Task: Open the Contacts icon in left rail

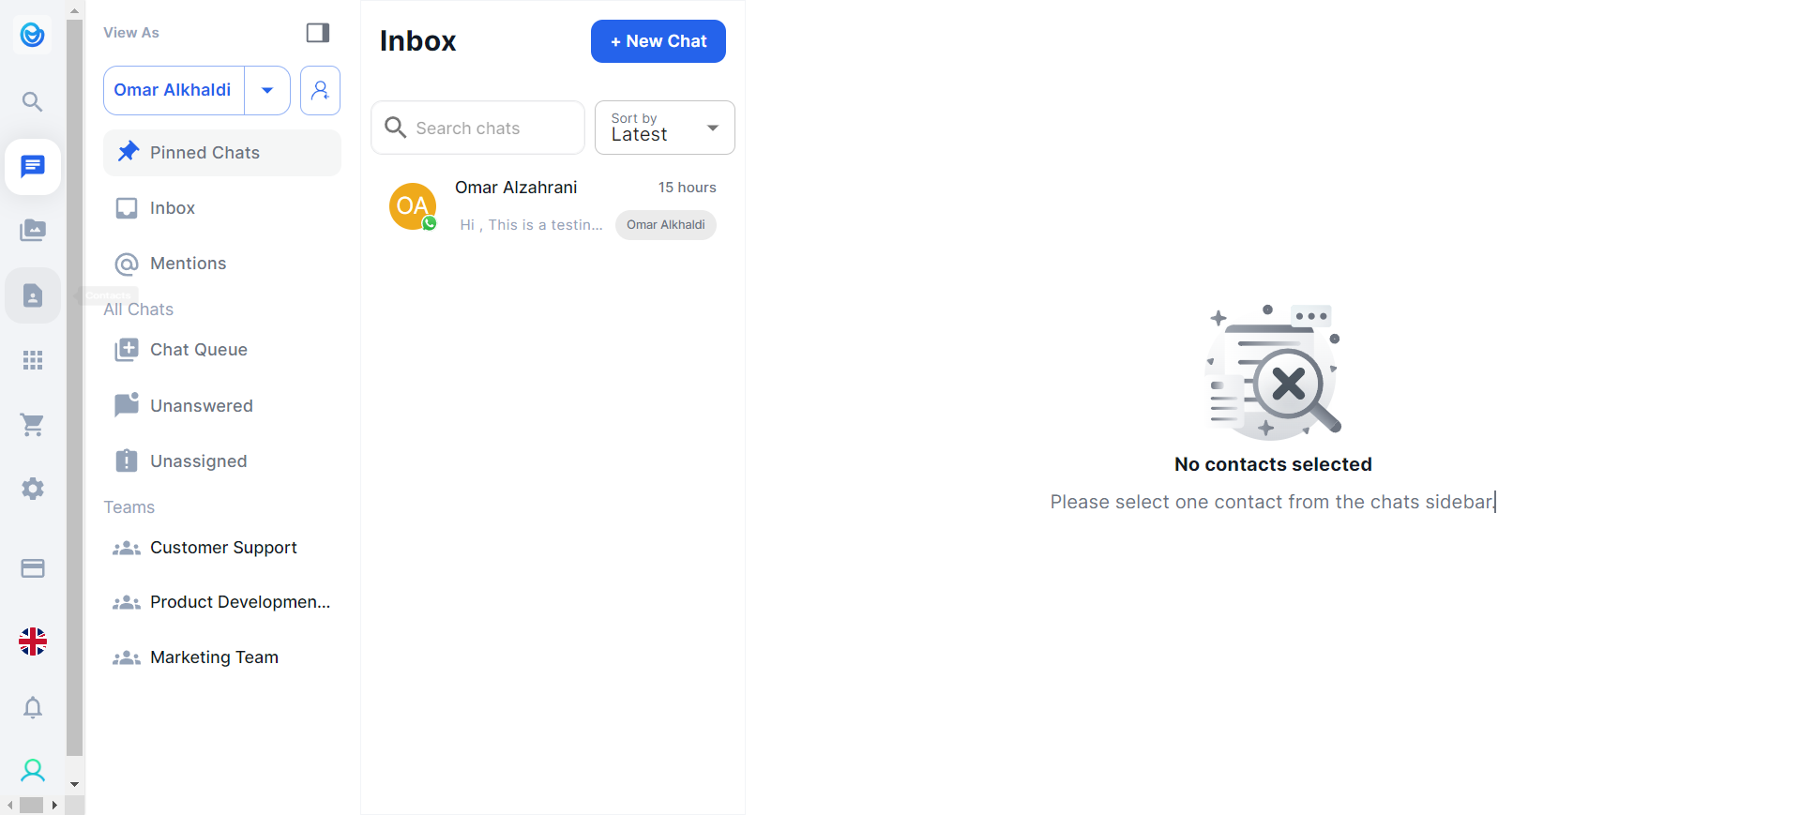Action: 33,296
